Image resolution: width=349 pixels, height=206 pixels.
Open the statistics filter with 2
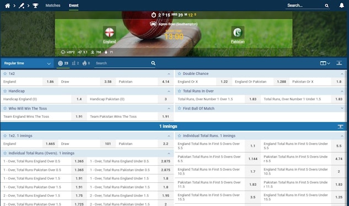pyautogui.click(x=76, y=63)
